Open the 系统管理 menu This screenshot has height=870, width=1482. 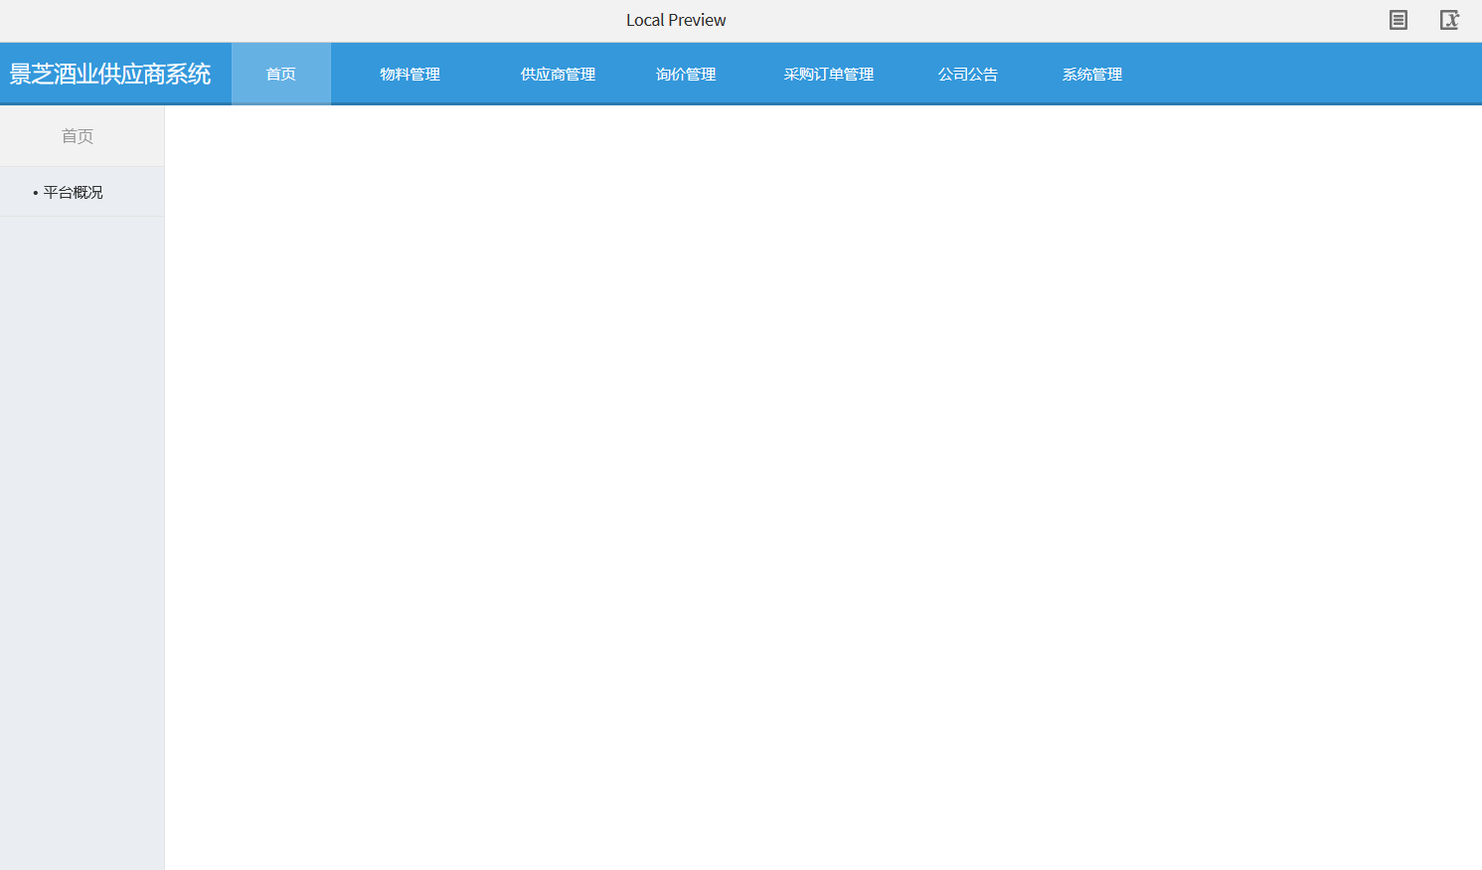click(x=1091, y=75)
